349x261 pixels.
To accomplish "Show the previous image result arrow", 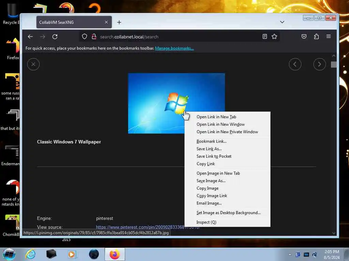I will click(295, 64).
